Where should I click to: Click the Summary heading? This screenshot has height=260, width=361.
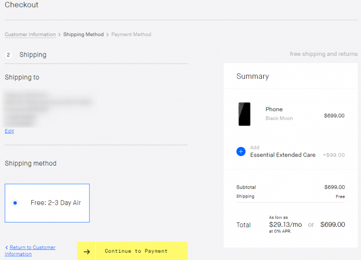point(253,76)
